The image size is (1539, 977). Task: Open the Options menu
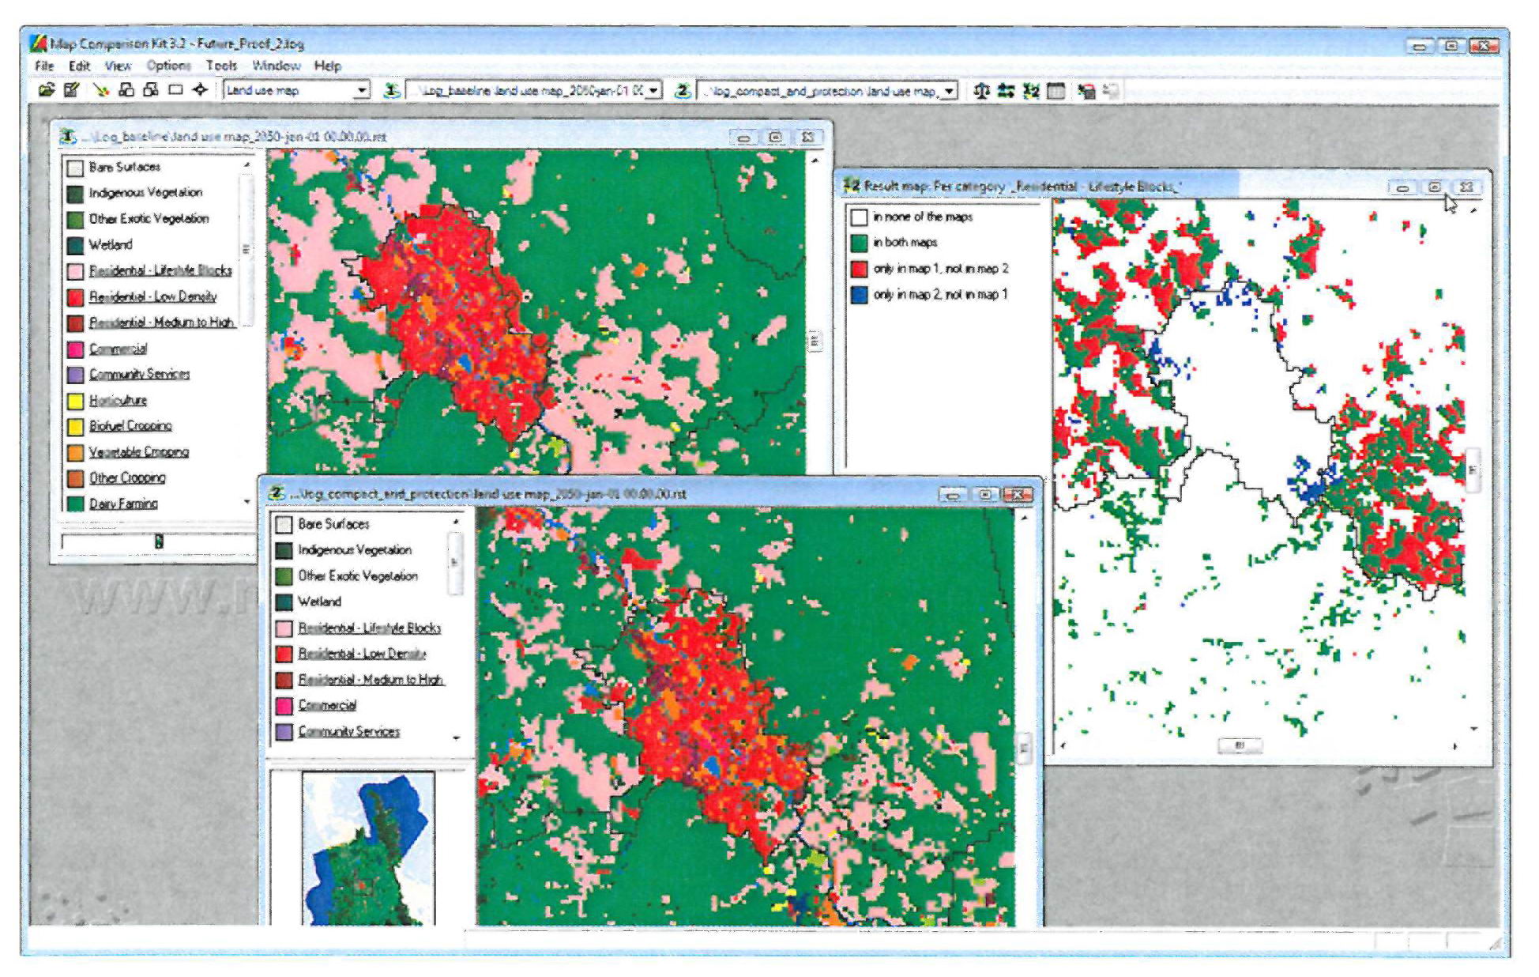click(x=168, y=66)
